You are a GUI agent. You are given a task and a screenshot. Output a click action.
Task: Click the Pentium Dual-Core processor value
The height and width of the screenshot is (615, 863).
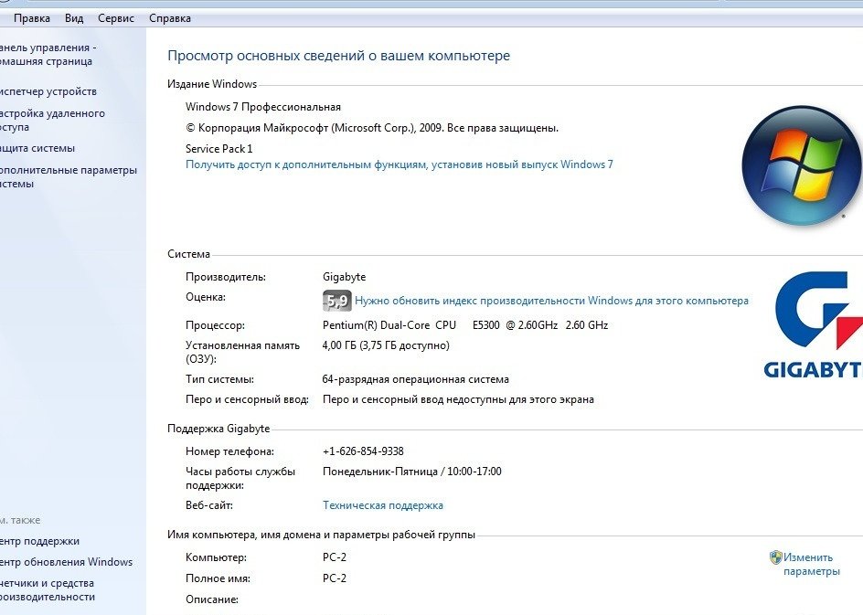point(465,325)
